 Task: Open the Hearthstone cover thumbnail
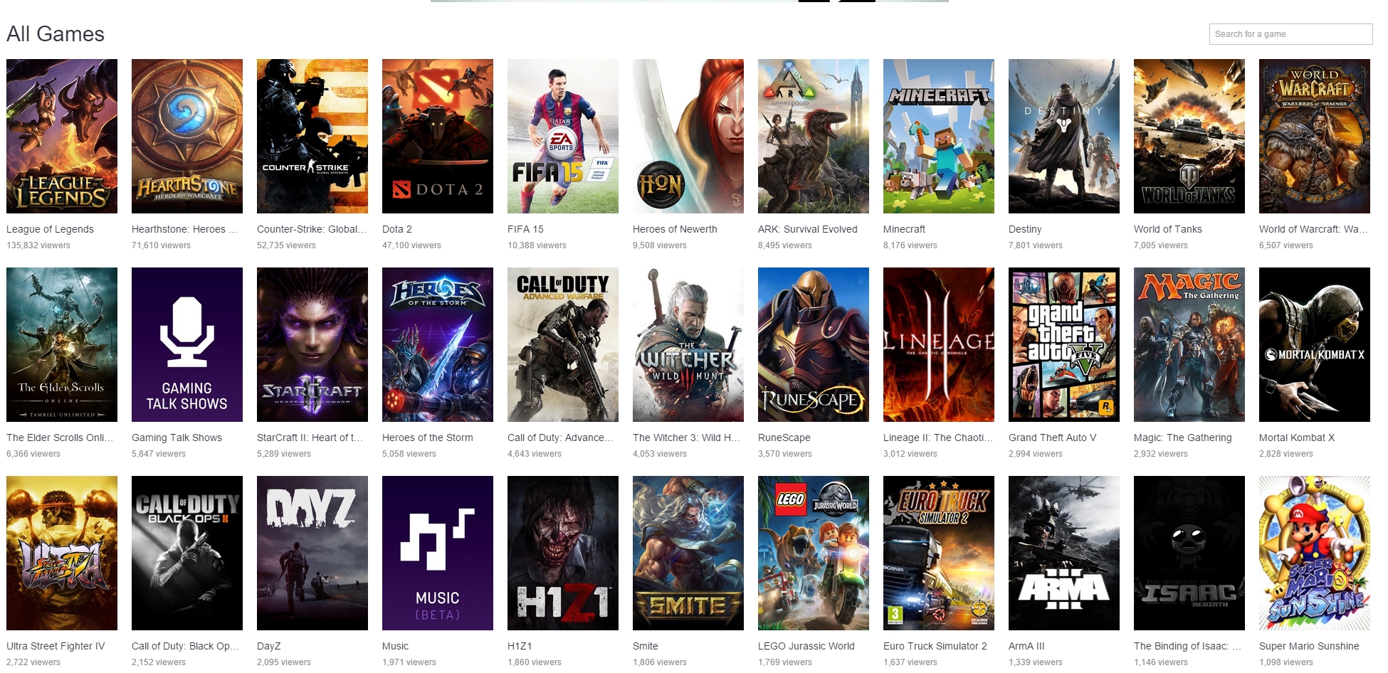pyautogui.click(x=187, y=136)
